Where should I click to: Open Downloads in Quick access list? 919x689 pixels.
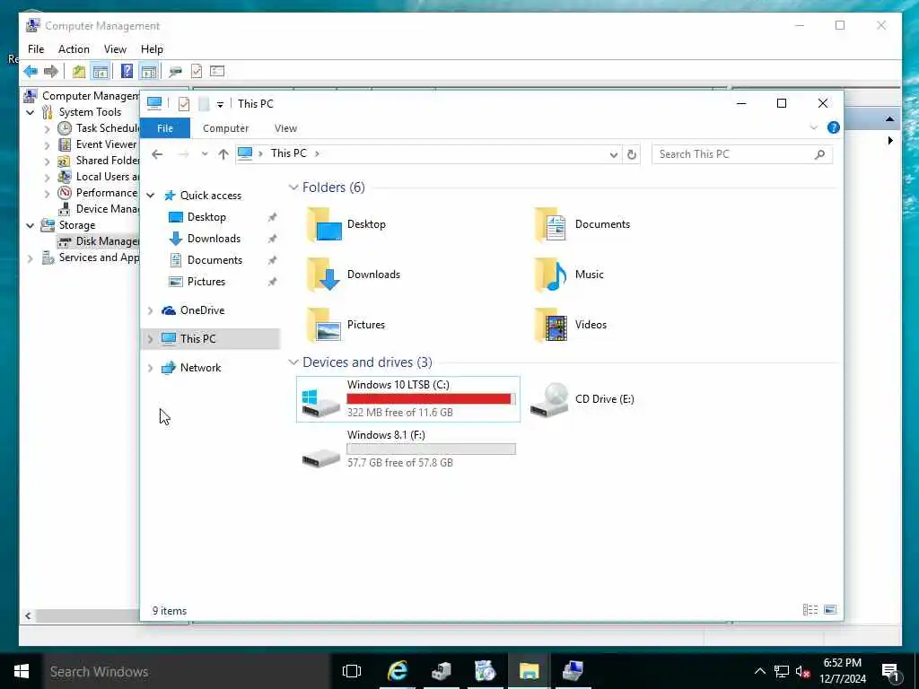tap(214, 239)
